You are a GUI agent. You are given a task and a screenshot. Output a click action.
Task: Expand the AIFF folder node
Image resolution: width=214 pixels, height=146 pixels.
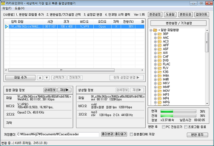pos(155,45)
